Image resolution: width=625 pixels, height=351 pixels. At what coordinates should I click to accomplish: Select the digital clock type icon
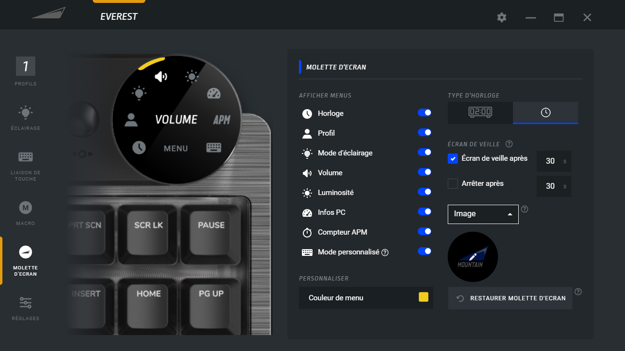(x=480, y=112)
